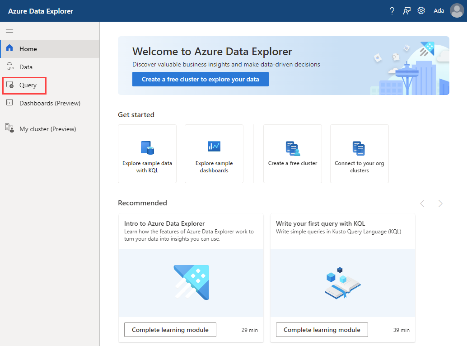Show next recommended items arrow
This screenshot has width=467, height=346.
tap(440, 204)
